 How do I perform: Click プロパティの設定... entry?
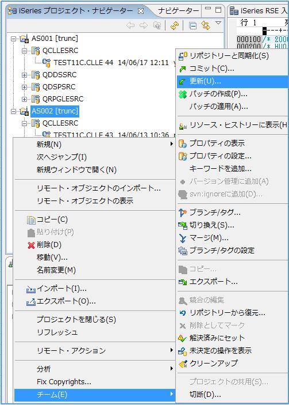point(232,156)
